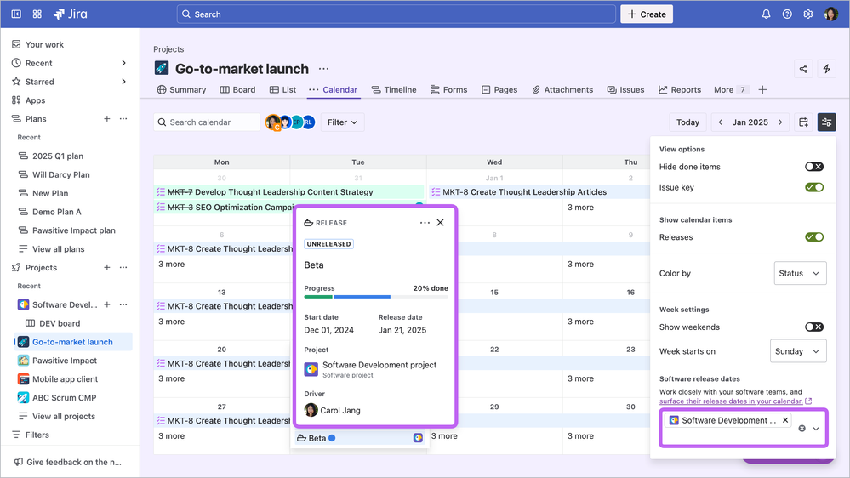Viewport: 850px width, 478px height.
Task: Toggle the view settings sliders icon
Action: tap(827, 122)
